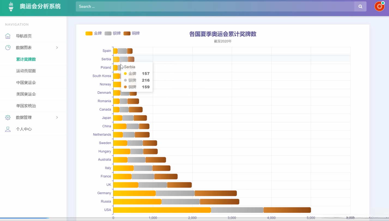
Task: Click the 5,000 x-axis tick label
Action: [311, 218]
